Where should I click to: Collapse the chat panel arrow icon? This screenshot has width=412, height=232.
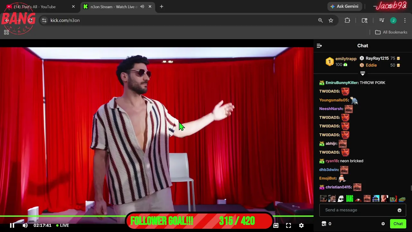319,46
